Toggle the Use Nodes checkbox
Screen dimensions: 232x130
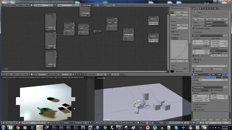pos(37,74)
